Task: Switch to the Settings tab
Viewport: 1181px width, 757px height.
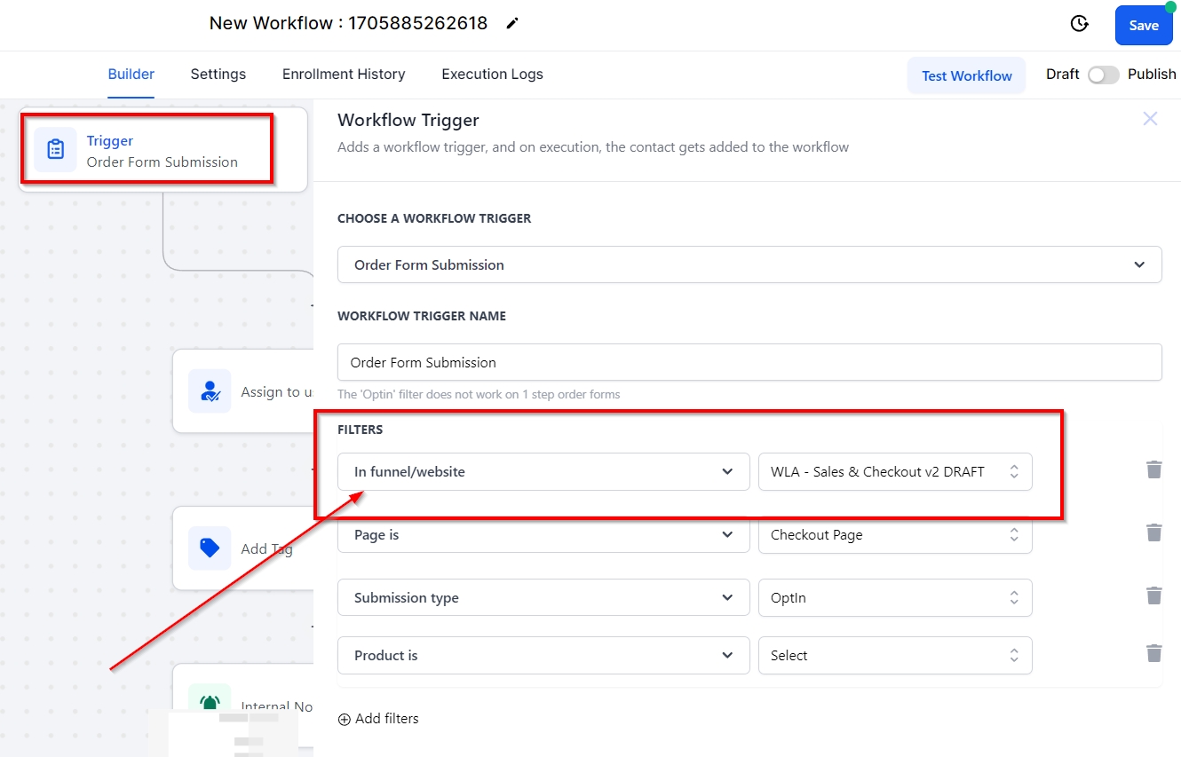Action: pyautogui.click(x=218, y=75)
